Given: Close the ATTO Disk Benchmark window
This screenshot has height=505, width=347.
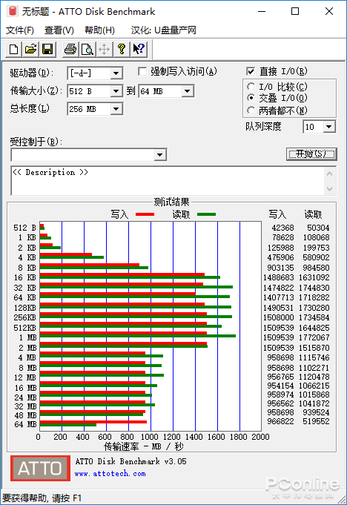Looking at the screenshot, I should click(x=329, y=12).
